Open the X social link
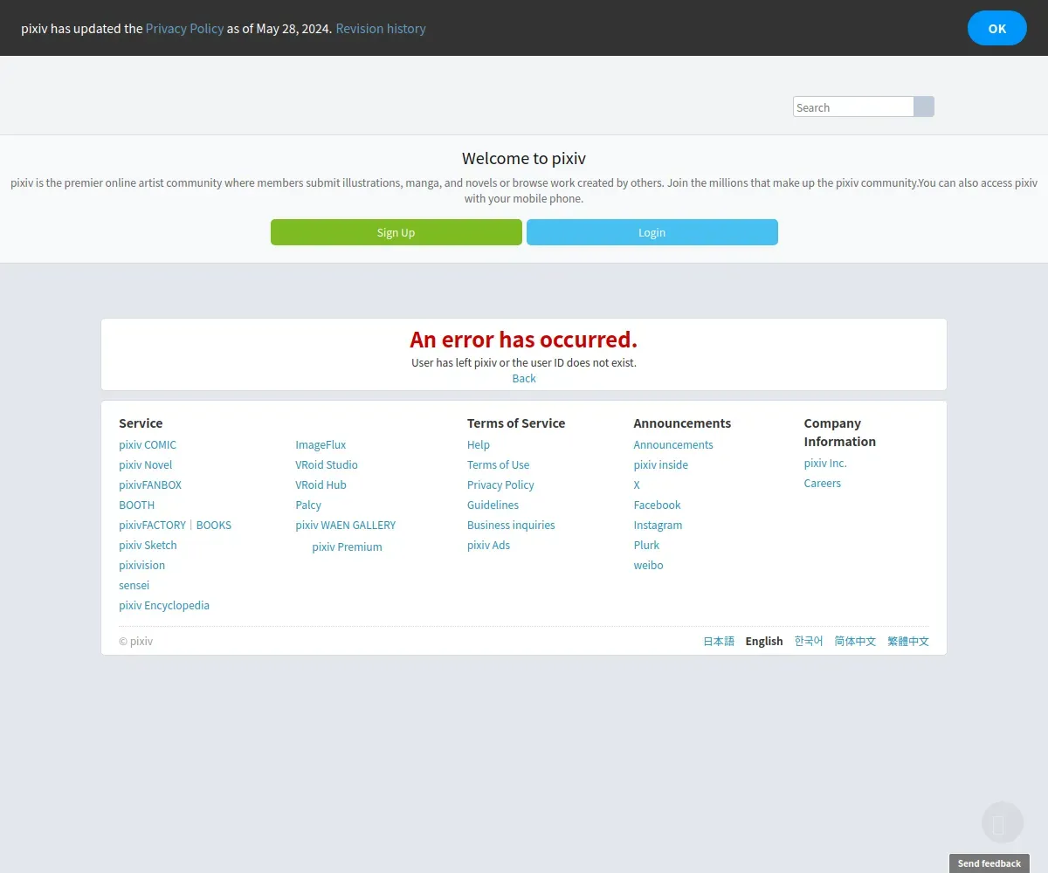 click(637, 485)
